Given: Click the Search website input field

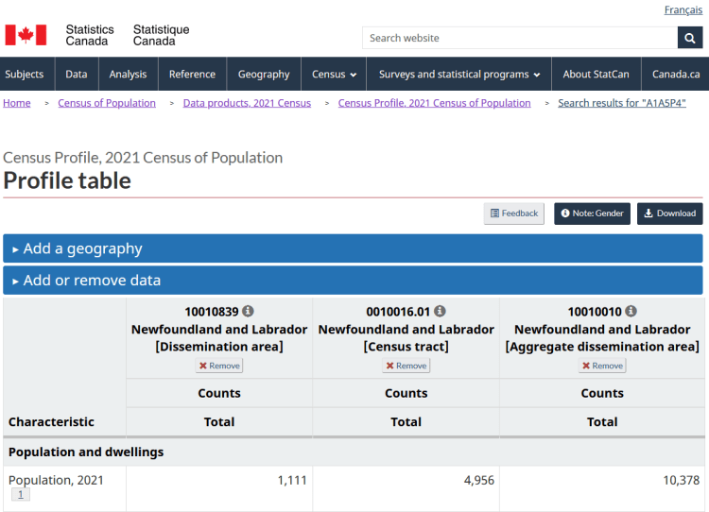Looking at the screenshot, I should coord(520,38).
